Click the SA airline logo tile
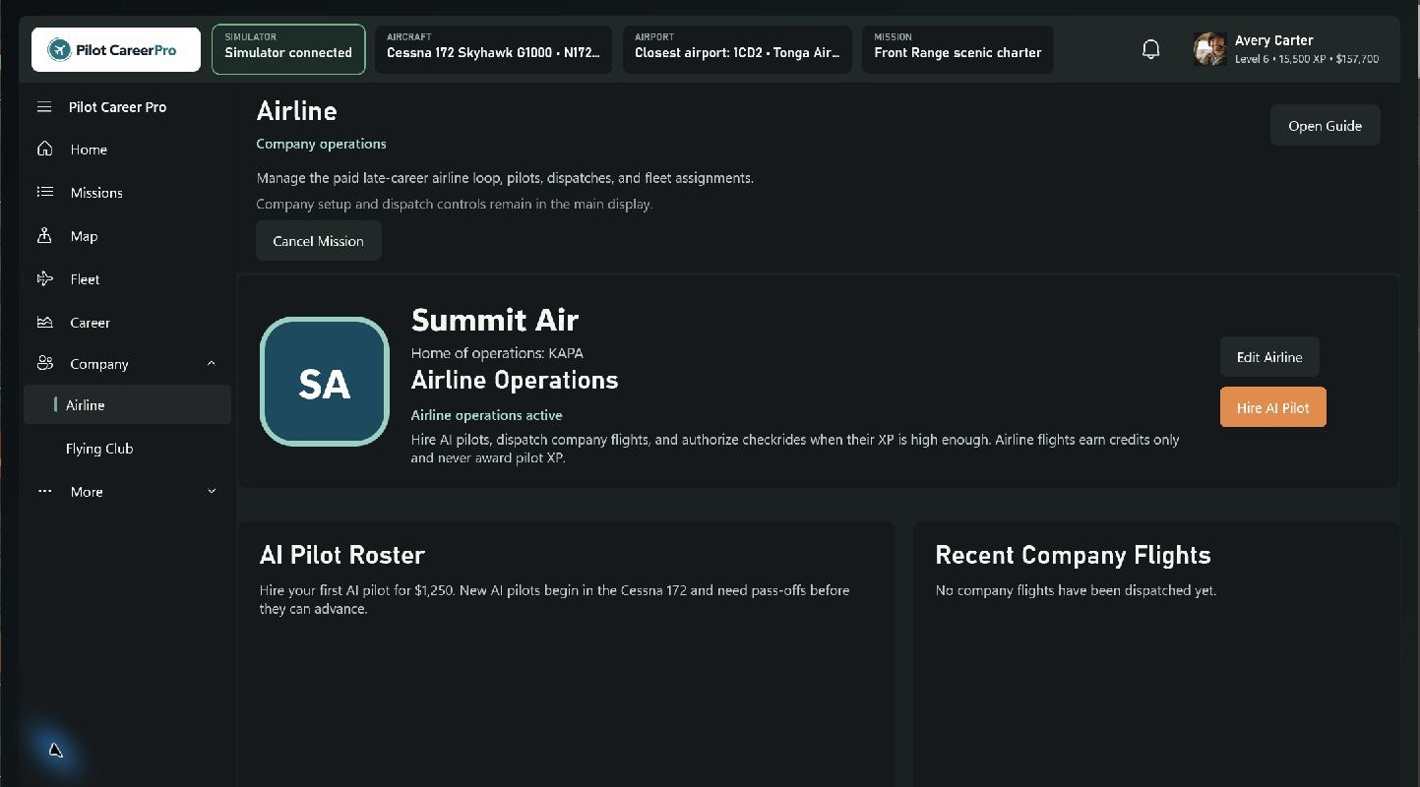 [325, 382]
